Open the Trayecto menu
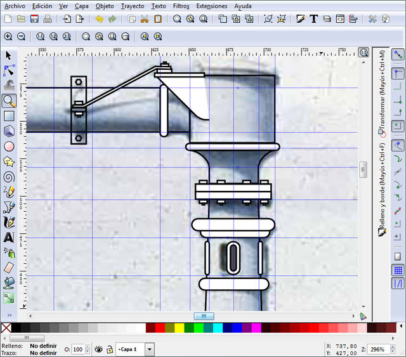Screen dimensions: 406x357 click(132, 6)
